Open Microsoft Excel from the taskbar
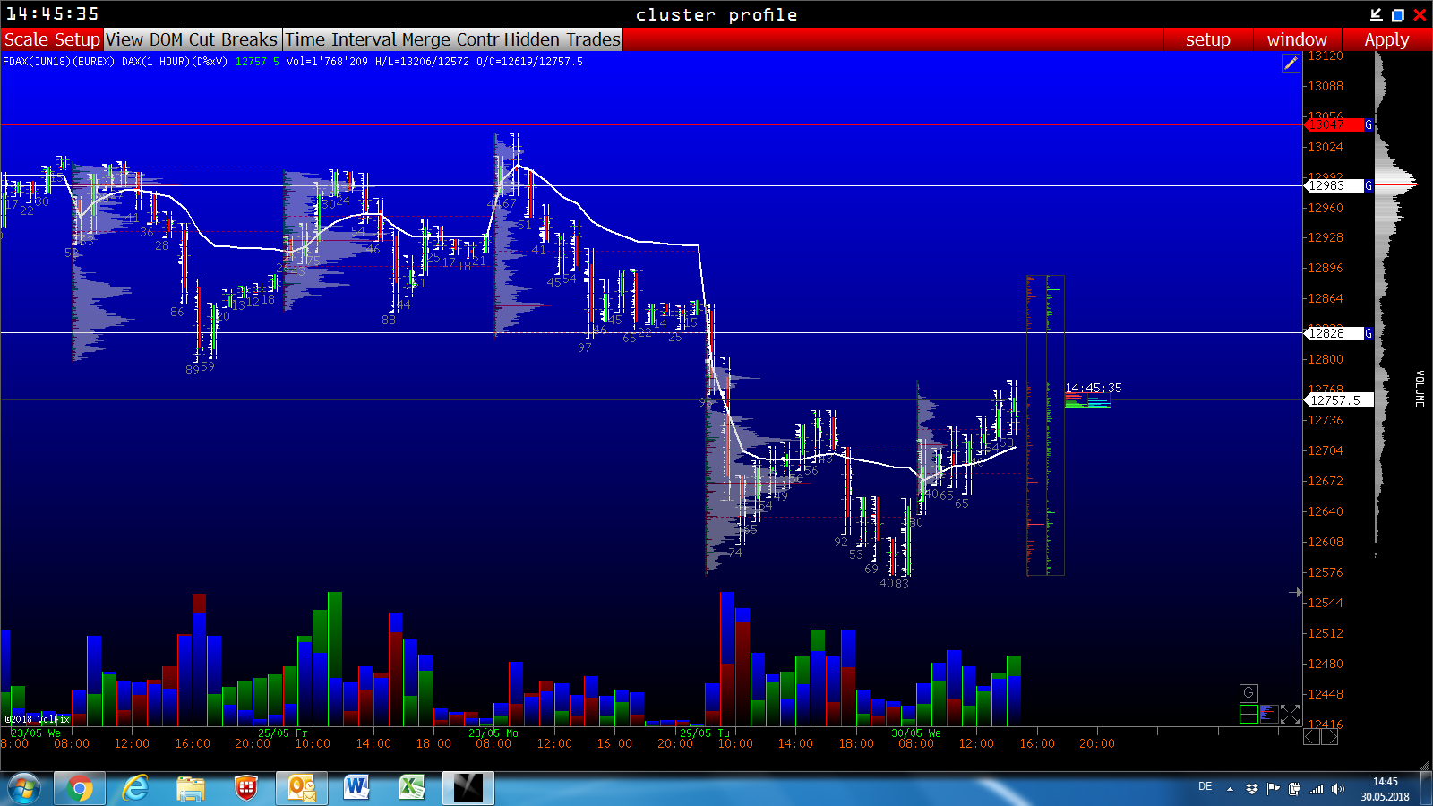Image resolution: width=1433 pixels, height=806 pixels. (x=413, y=788)
